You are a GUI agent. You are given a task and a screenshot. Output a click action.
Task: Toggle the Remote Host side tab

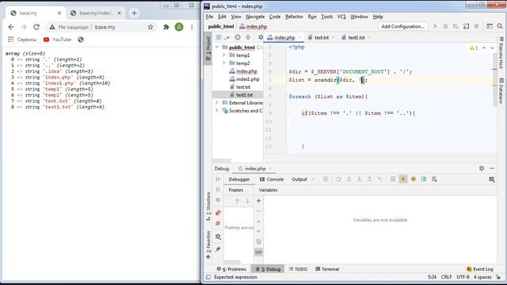(x=501, y=53)
